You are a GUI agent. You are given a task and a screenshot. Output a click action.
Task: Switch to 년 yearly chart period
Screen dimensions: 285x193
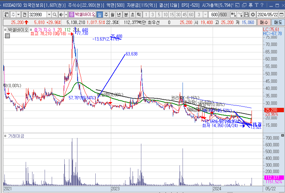(119, 14)
